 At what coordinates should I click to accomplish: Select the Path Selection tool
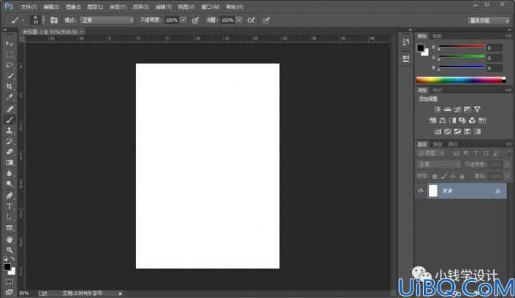click(x=9, y=217)
